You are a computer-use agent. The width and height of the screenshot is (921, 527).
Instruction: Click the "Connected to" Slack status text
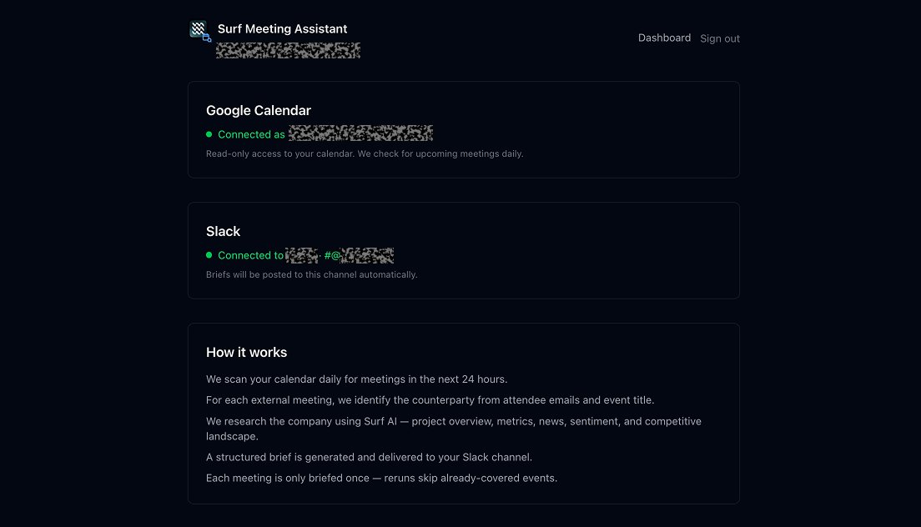[250, 255]
